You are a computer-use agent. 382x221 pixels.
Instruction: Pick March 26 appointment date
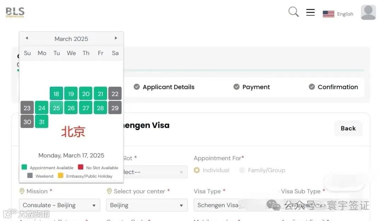tap(71, 108)
